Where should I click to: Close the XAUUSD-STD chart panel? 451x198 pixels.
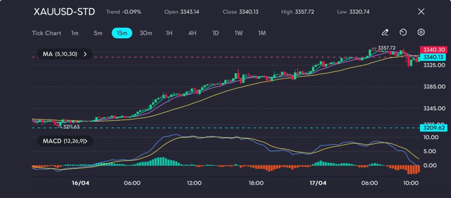(421, 12)
